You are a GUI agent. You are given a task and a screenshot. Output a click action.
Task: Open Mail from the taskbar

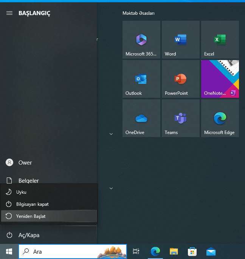[x=211, y=251]
